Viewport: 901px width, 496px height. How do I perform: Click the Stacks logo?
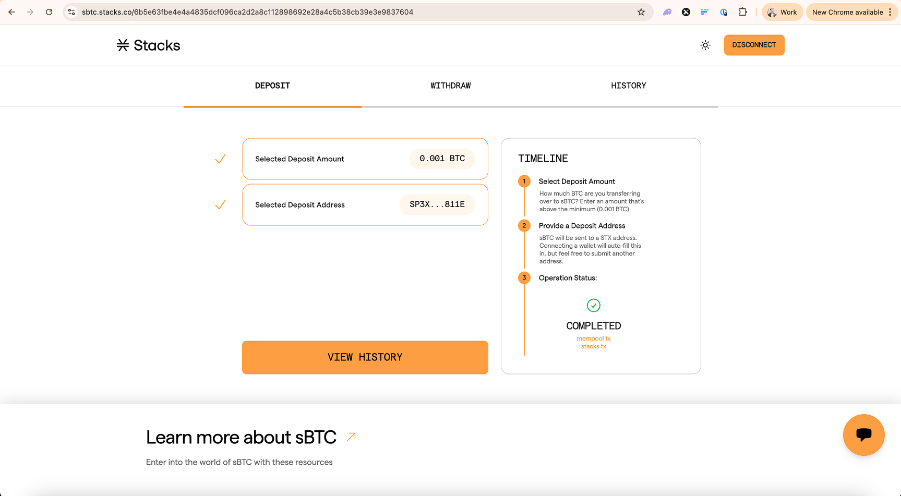[x=149, y=45]
